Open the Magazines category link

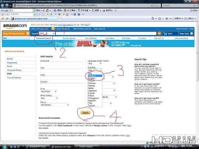pyautogui.click(x=12, y=63)
